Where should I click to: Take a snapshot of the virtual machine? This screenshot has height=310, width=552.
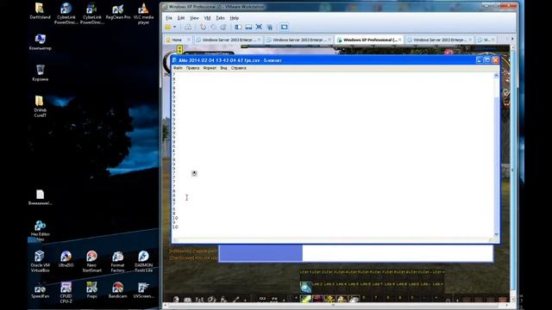point(204,27)
